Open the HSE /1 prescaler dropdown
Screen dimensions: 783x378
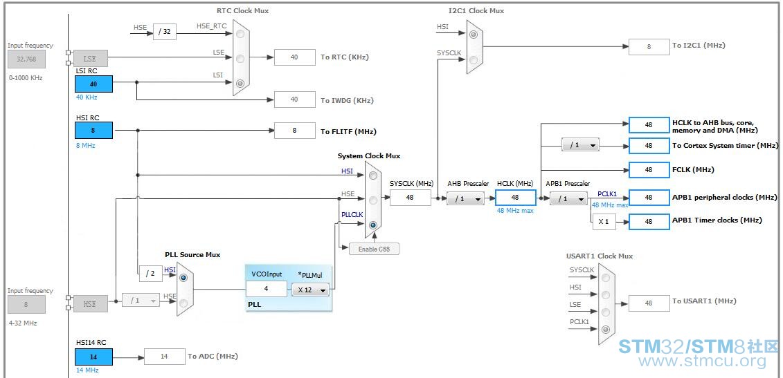tap(141, 300)
